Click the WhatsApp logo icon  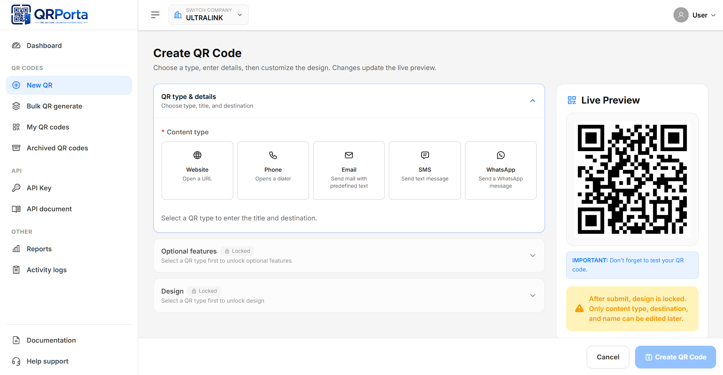point(501,155)
